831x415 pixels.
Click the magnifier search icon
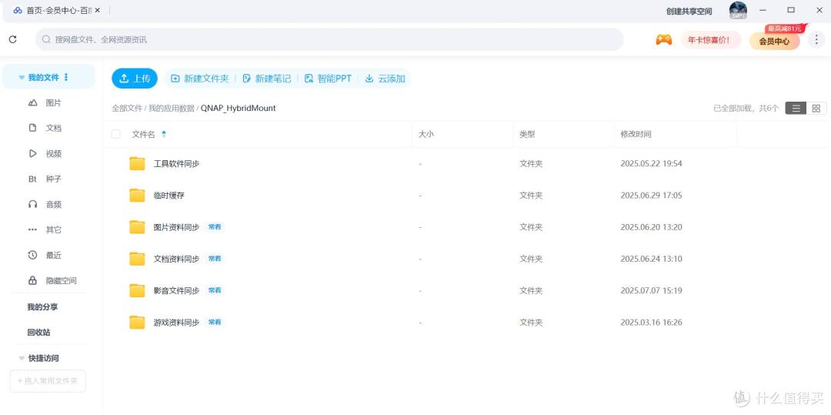click(x=46, y=39)
